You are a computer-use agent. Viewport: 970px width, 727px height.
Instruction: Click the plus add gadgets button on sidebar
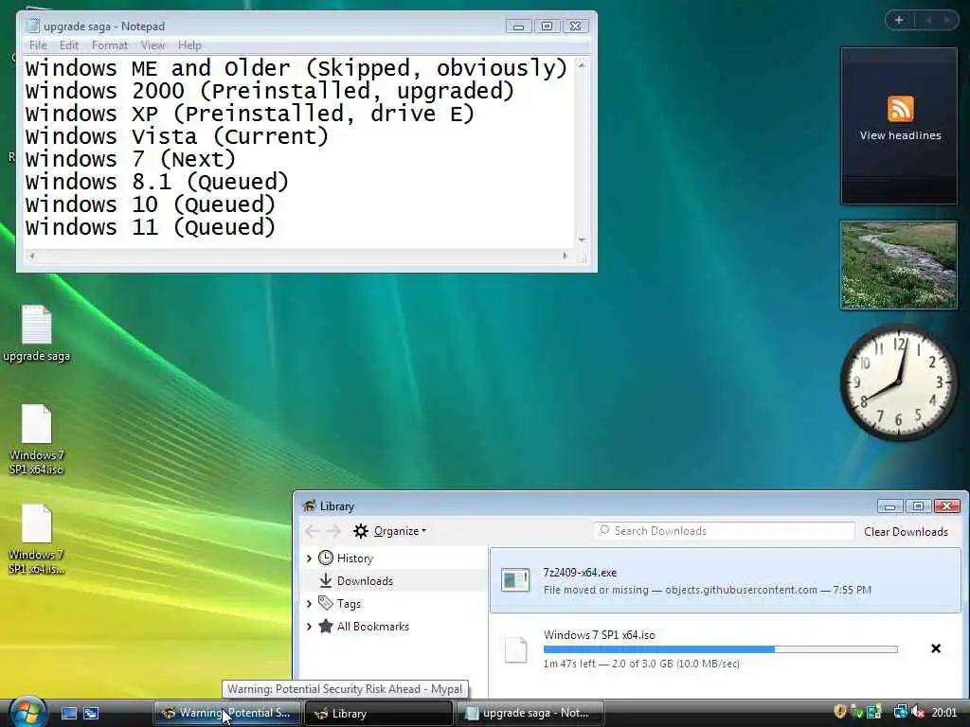(x=899, y=21)
